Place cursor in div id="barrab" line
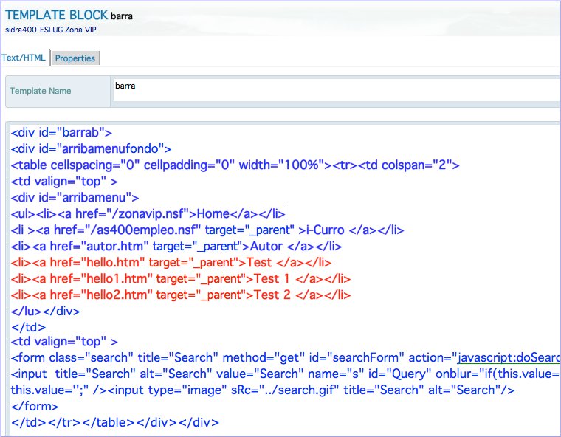This screenshot has height=437, width=561. pos(61,132)
